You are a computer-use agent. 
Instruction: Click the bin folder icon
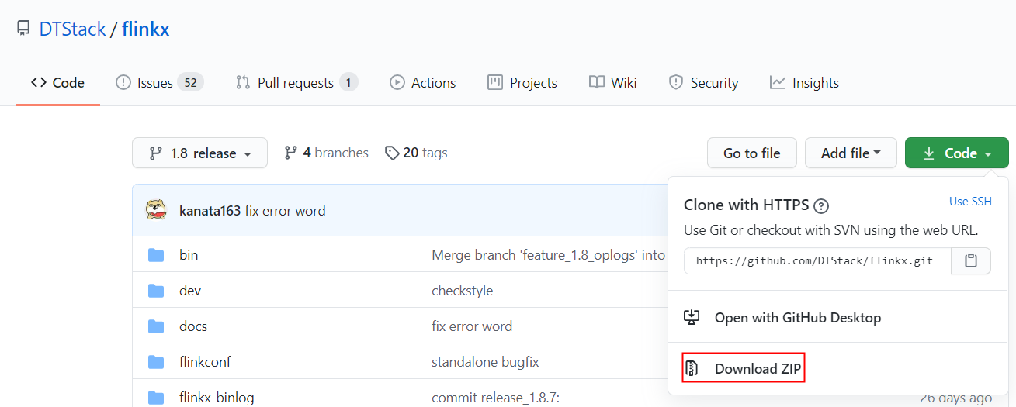click(157, 255)
